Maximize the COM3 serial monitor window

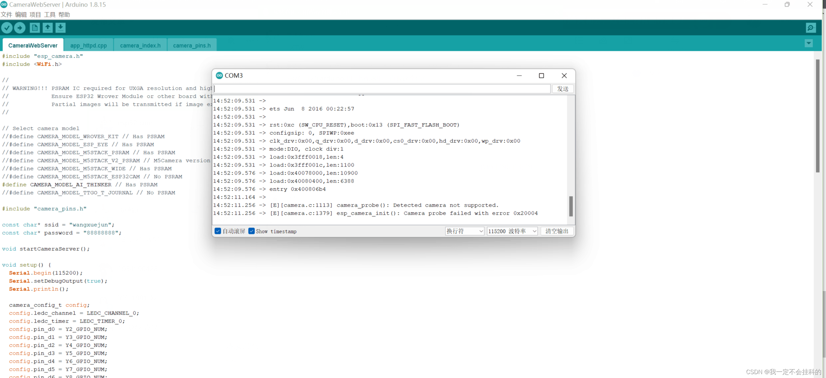pos(541,76)
